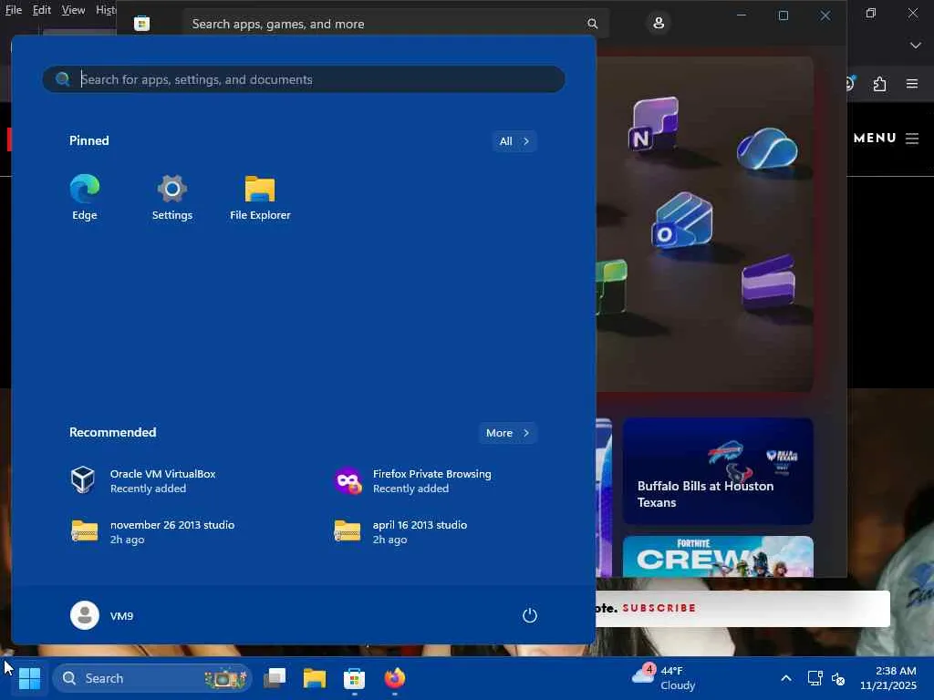Click the taskbar Search box
This screenshot has width=934, height=700.
pyautogui.click(x=152, y=678)
